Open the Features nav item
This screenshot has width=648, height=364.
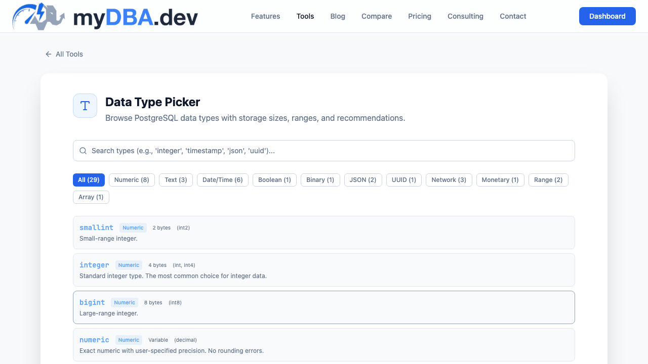265,16
